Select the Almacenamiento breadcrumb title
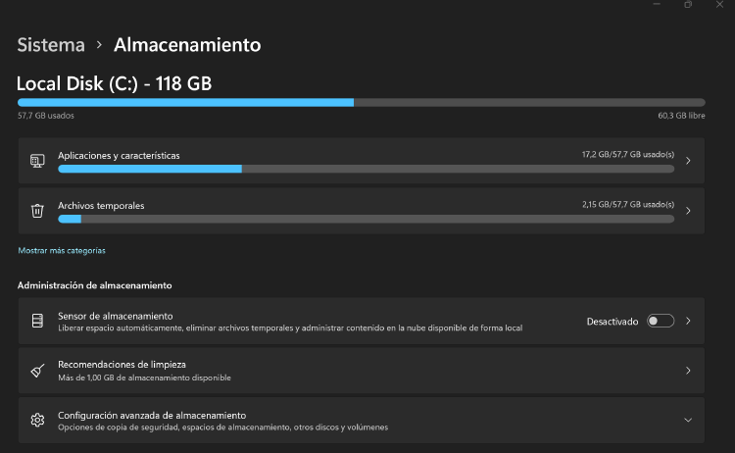Viewport: 735px width, 453px height. (x=187, y=45)
